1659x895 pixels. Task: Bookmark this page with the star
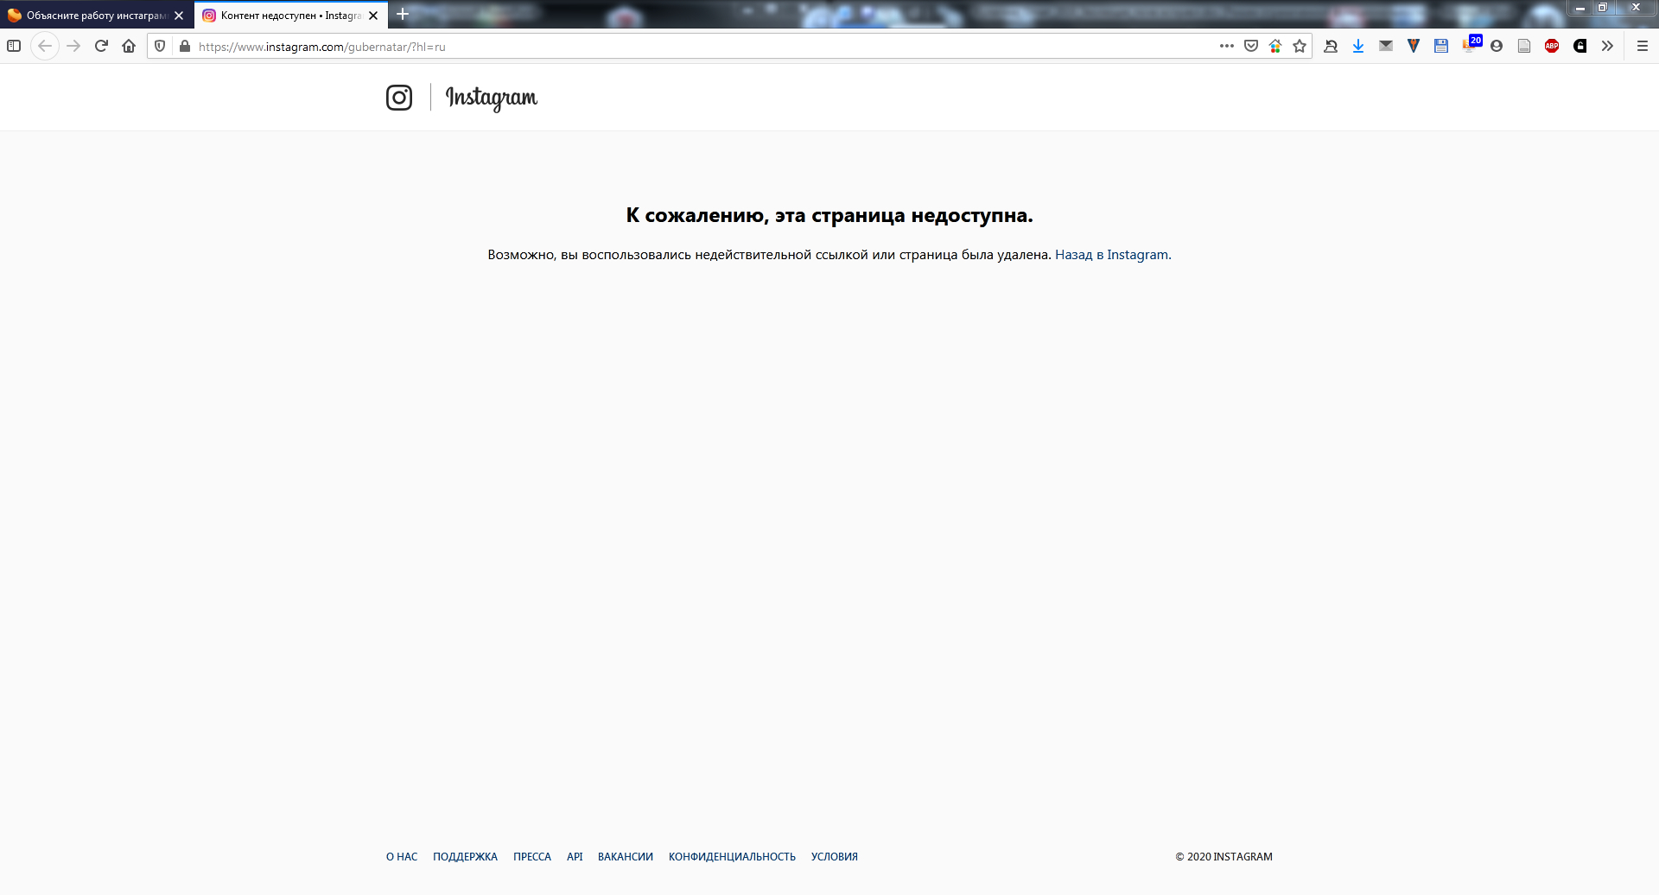(1300, 46)
